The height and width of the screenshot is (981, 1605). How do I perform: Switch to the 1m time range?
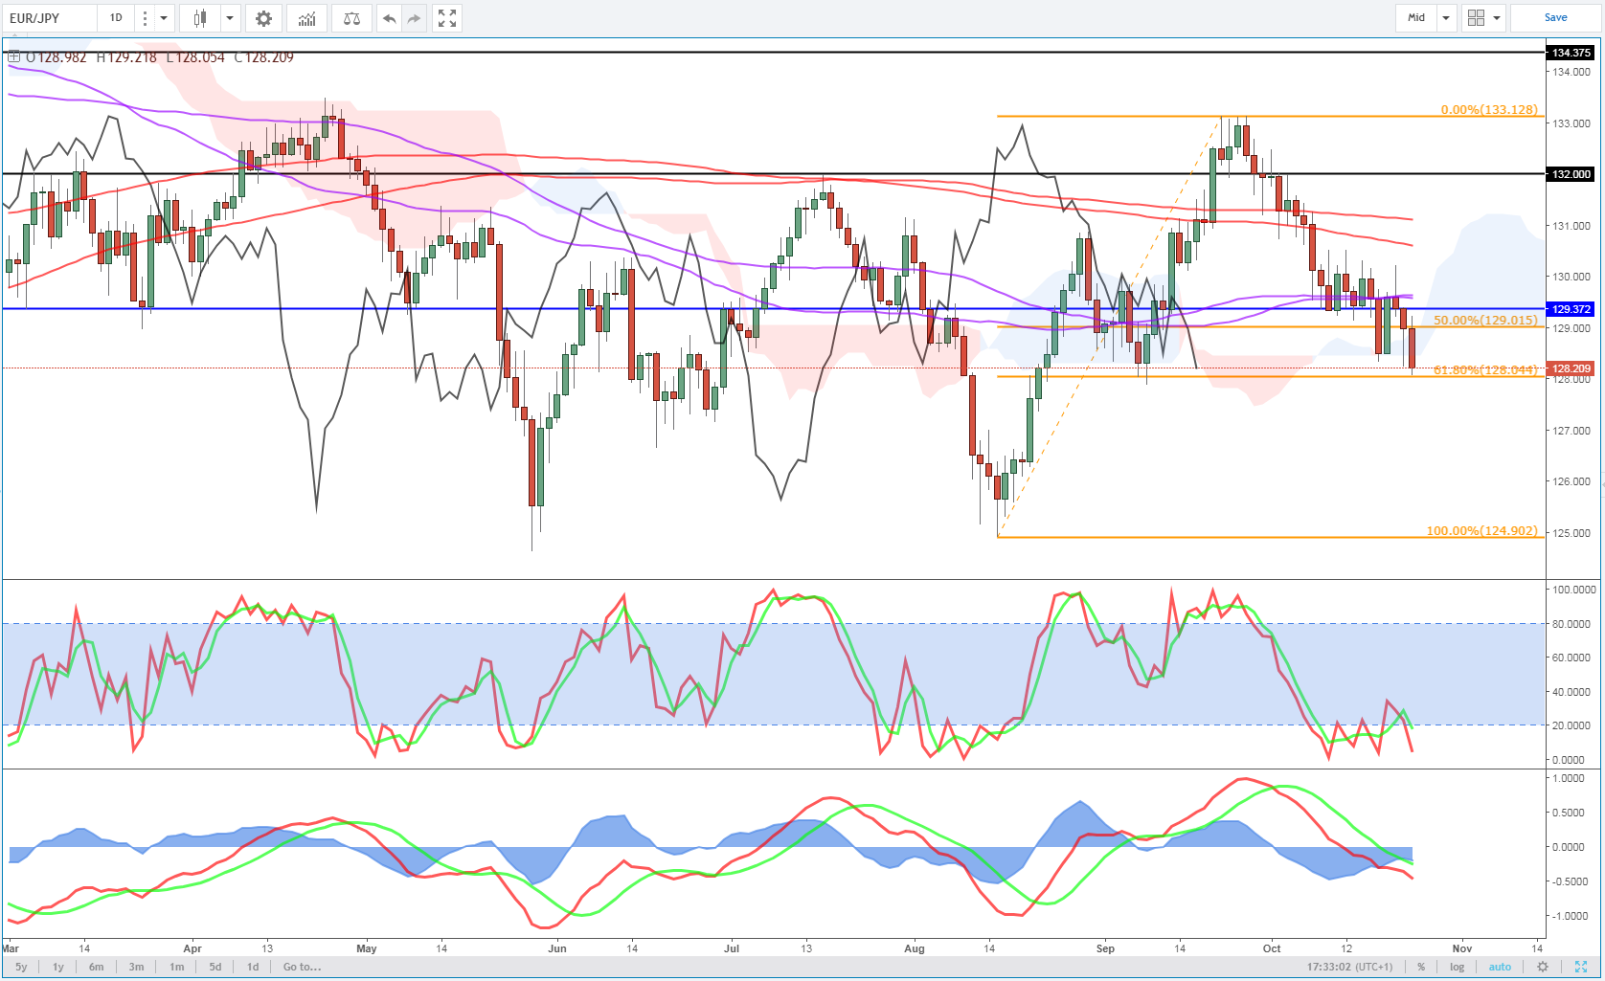(x=177, y=967)
